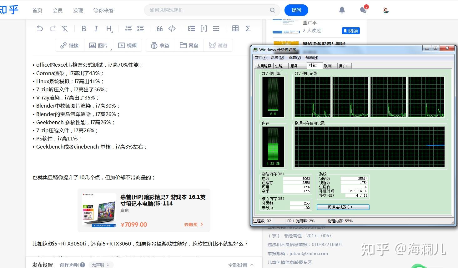Open the 文件(F) menu in Task Manager
This screenshot has height=268, width=458.
[260, 58]
